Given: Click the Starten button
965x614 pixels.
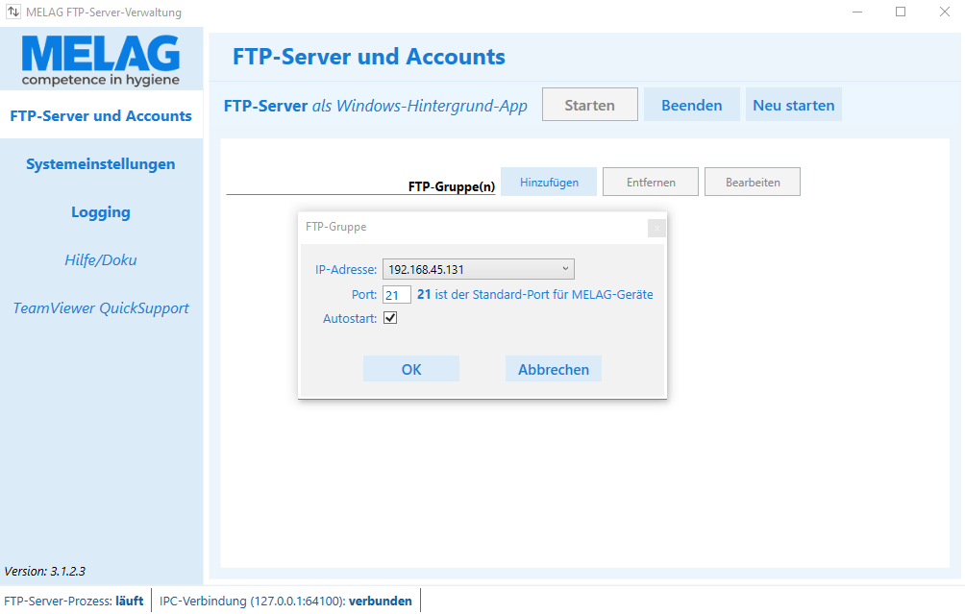Looking at the screenshot, I should (x=589, y=105).
